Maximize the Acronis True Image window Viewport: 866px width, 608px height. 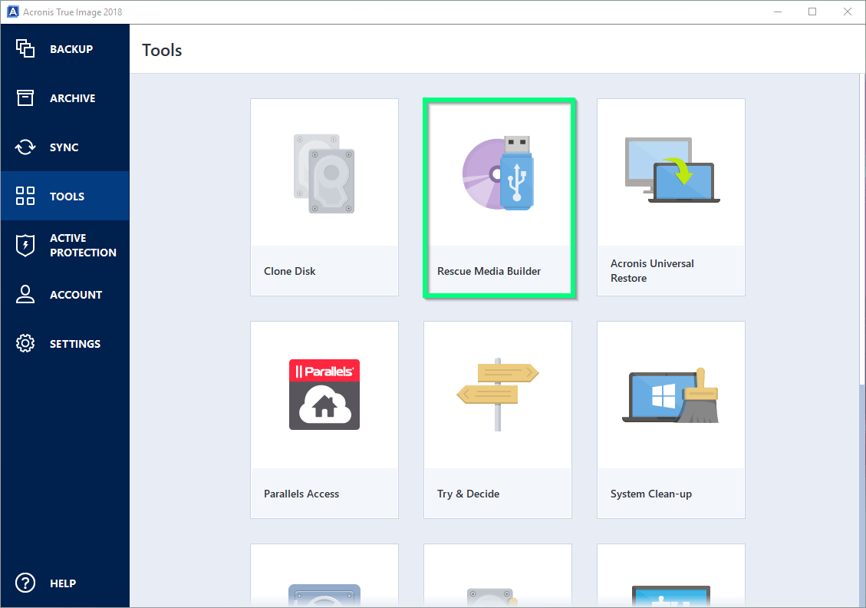tap(812, 12)
